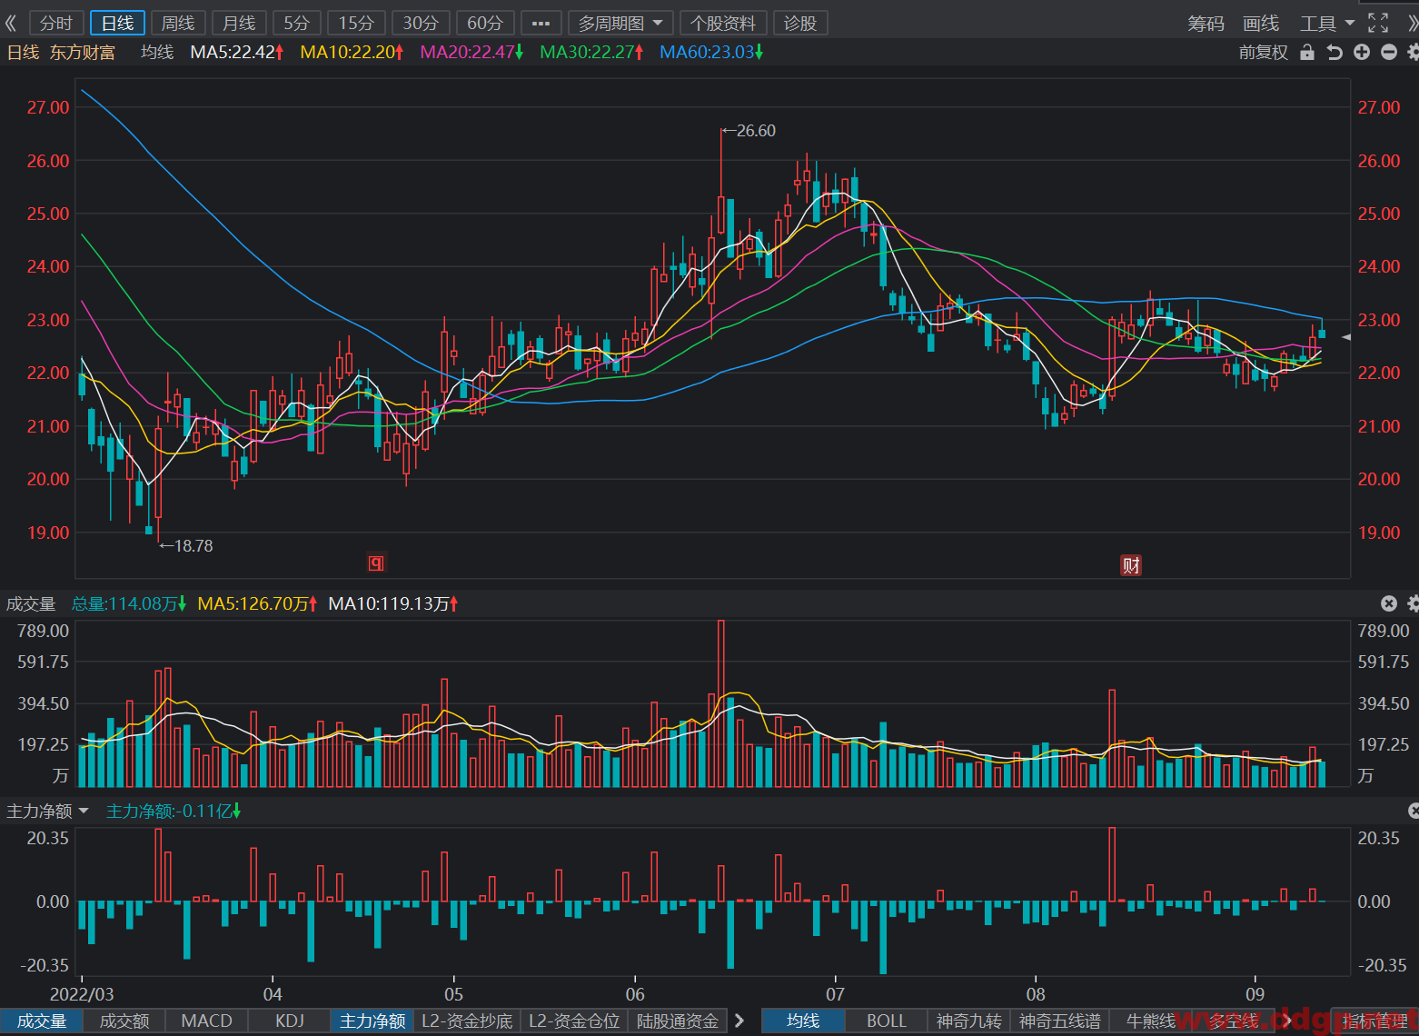The height and width of the screenshot is (1036, 1419).
Task: Close the 成交量 volume panel
Action: click(x=1389, y=603)
